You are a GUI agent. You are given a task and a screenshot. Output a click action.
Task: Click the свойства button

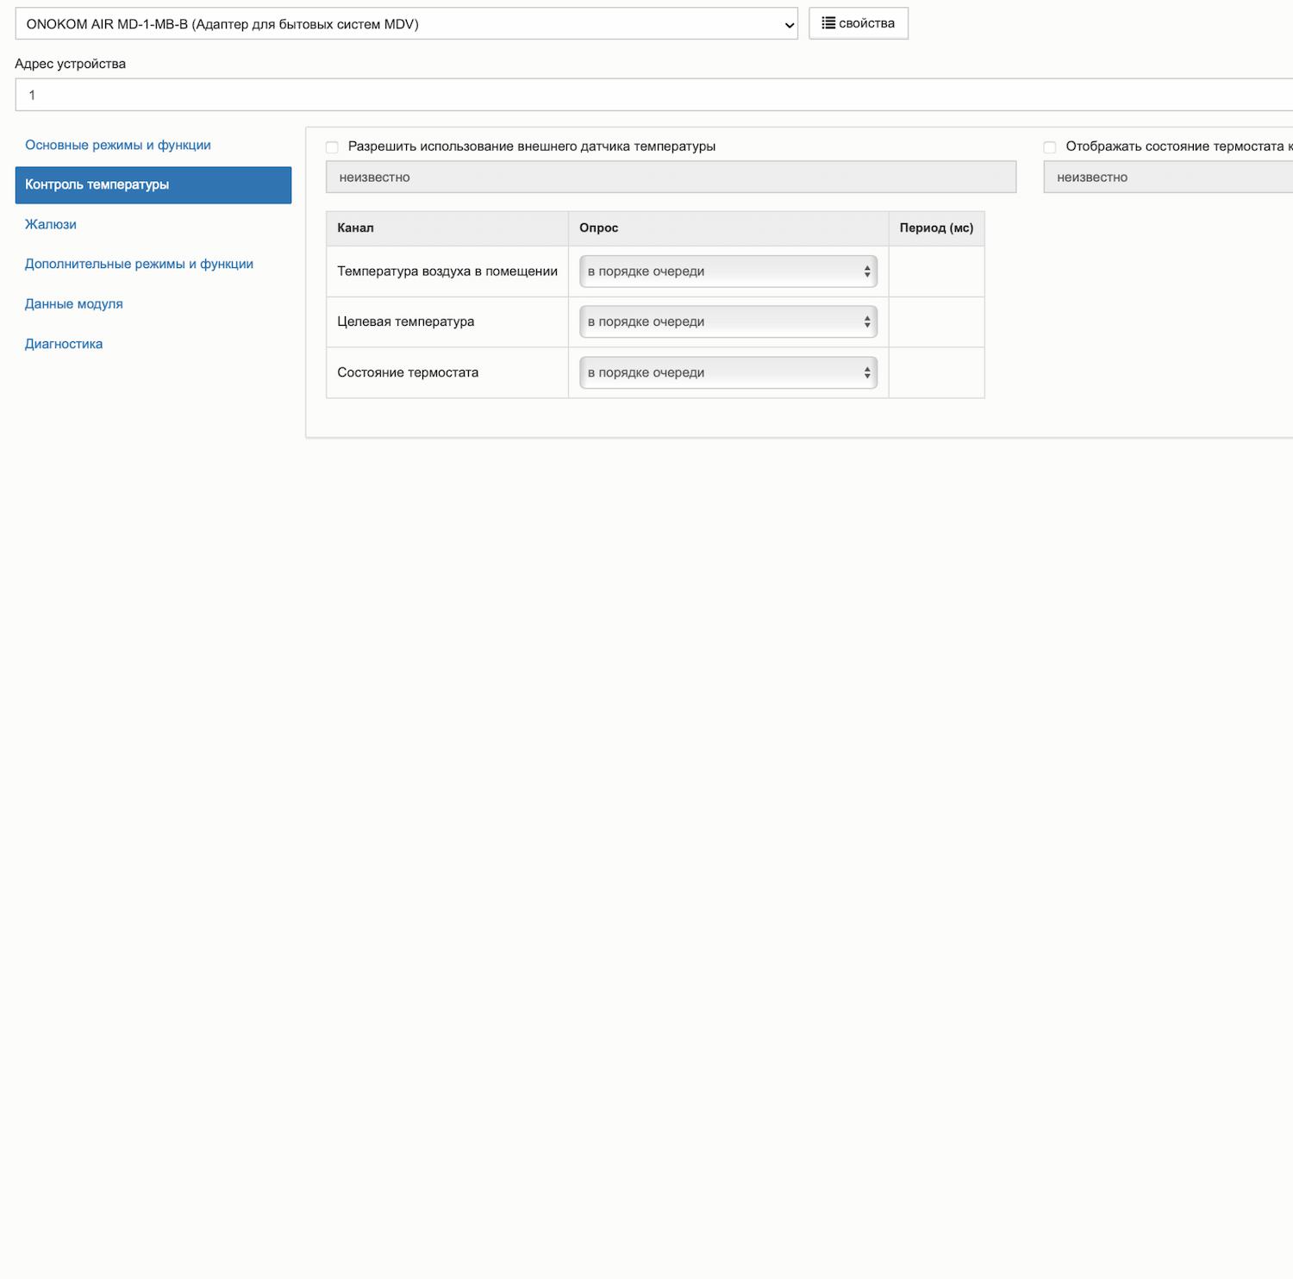point(859,23)
